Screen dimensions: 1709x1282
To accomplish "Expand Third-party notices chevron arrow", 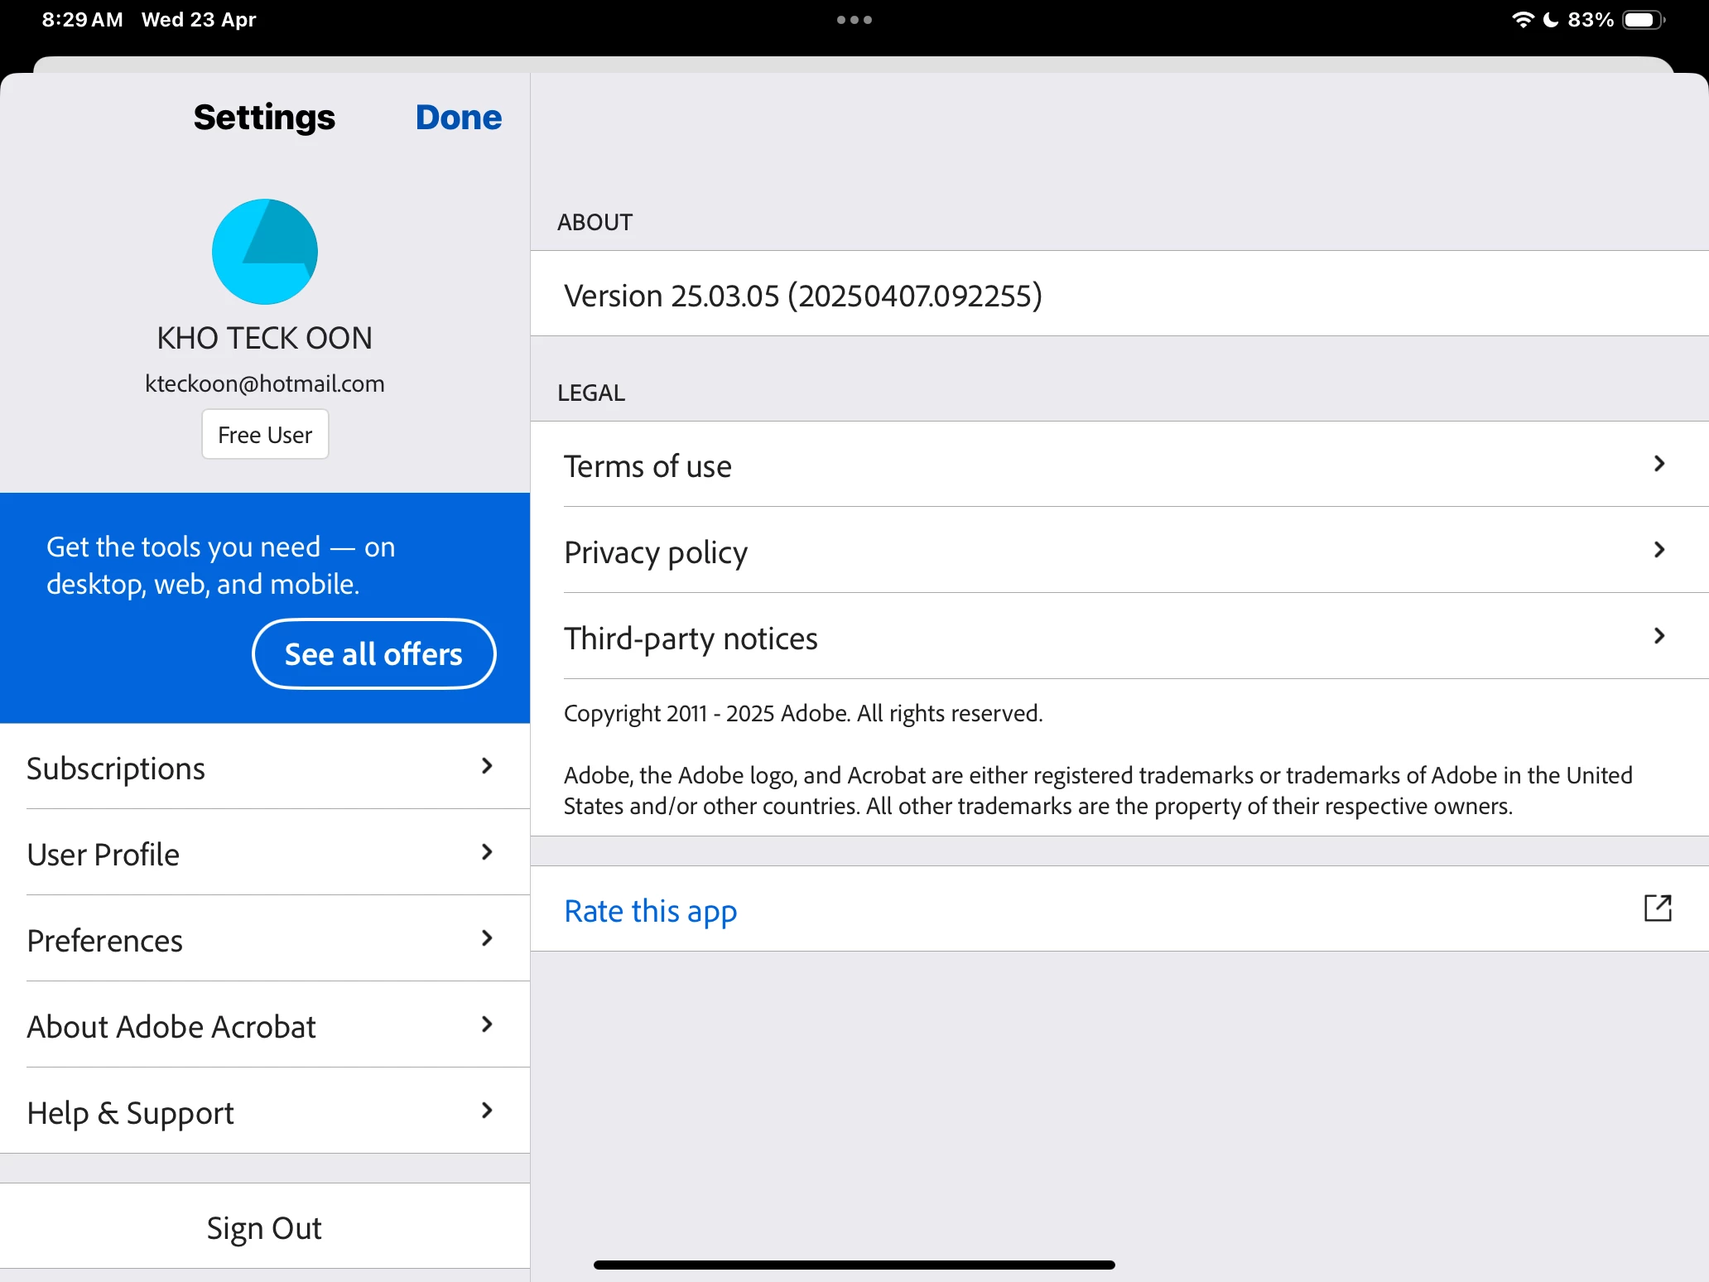I will tap(1658, 636).
